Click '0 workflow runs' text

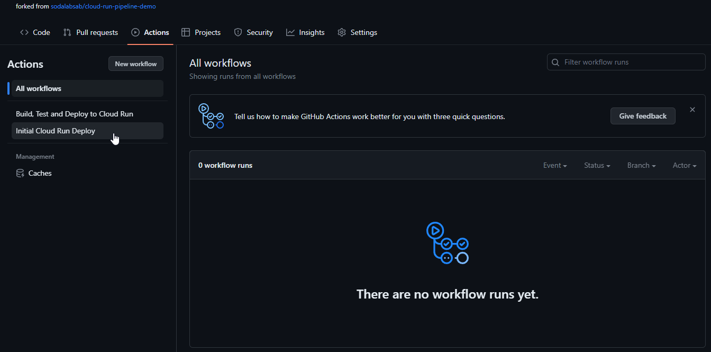coord(225,165)
